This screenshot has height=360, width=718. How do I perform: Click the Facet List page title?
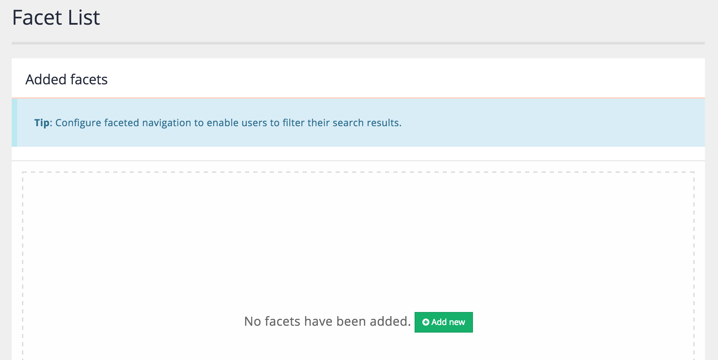click(56, 18)
